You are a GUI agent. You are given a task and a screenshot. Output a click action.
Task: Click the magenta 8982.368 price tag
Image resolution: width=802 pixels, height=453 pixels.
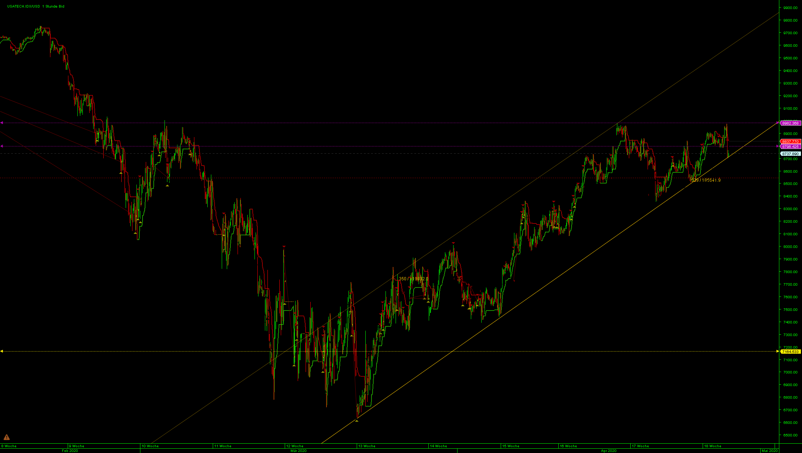click(790, 123)
